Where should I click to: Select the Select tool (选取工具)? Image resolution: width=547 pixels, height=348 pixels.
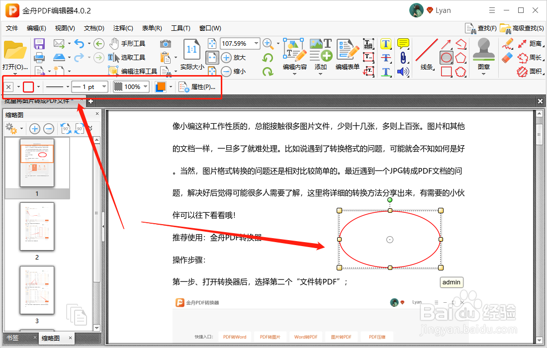pos(127,57)
